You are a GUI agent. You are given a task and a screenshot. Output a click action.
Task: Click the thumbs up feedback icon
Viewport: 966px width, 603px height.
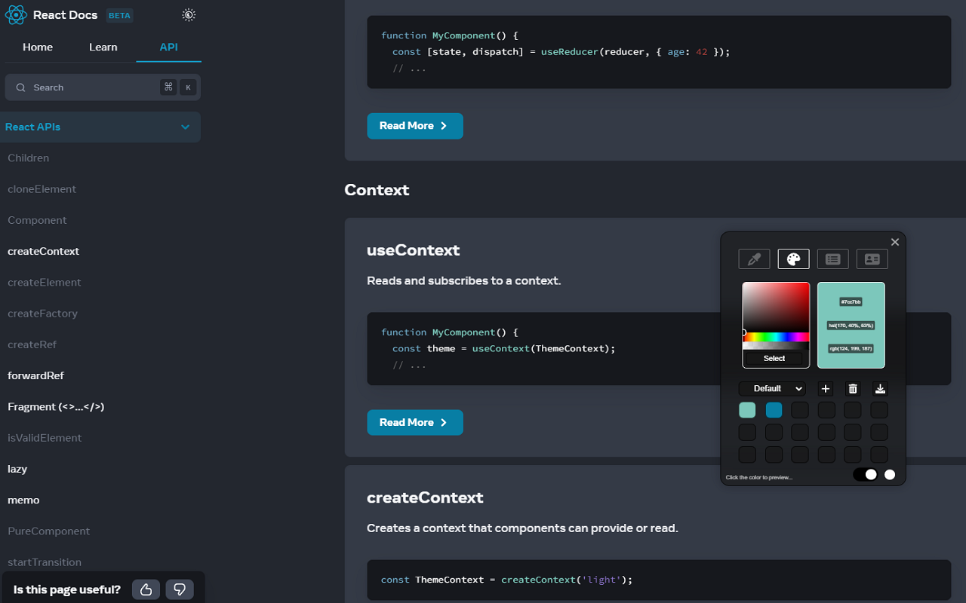pos(146,589)
